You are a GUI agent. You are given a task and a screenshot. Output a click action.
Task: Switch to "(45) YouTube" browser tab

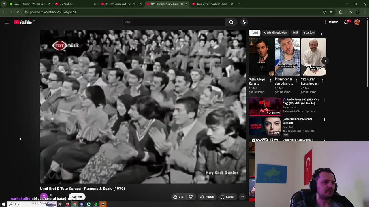pos(75,4)
